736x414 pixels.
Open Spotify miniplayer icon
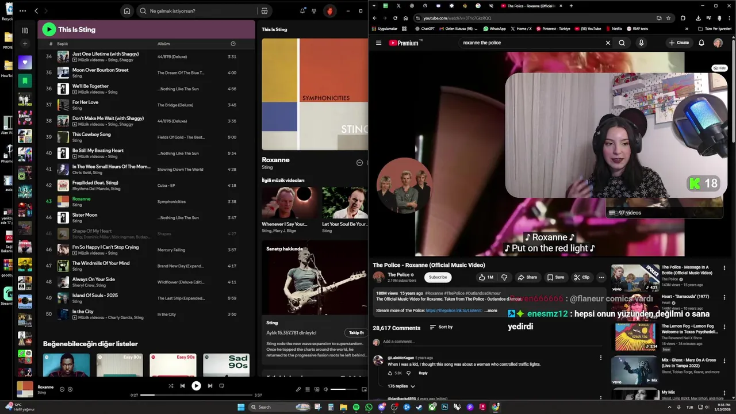pyautogui.click(x=364, y=389)
